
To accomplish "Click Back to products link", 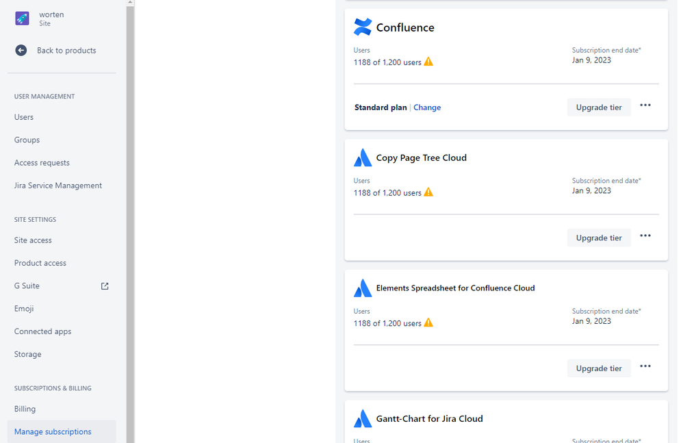I will (x=66, y=51).
